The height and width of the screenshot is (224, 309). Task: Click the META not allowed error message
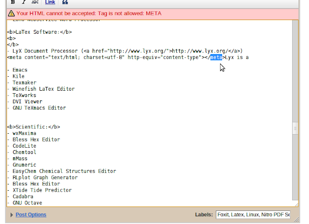pyautogui.click(x=89, y=14)
